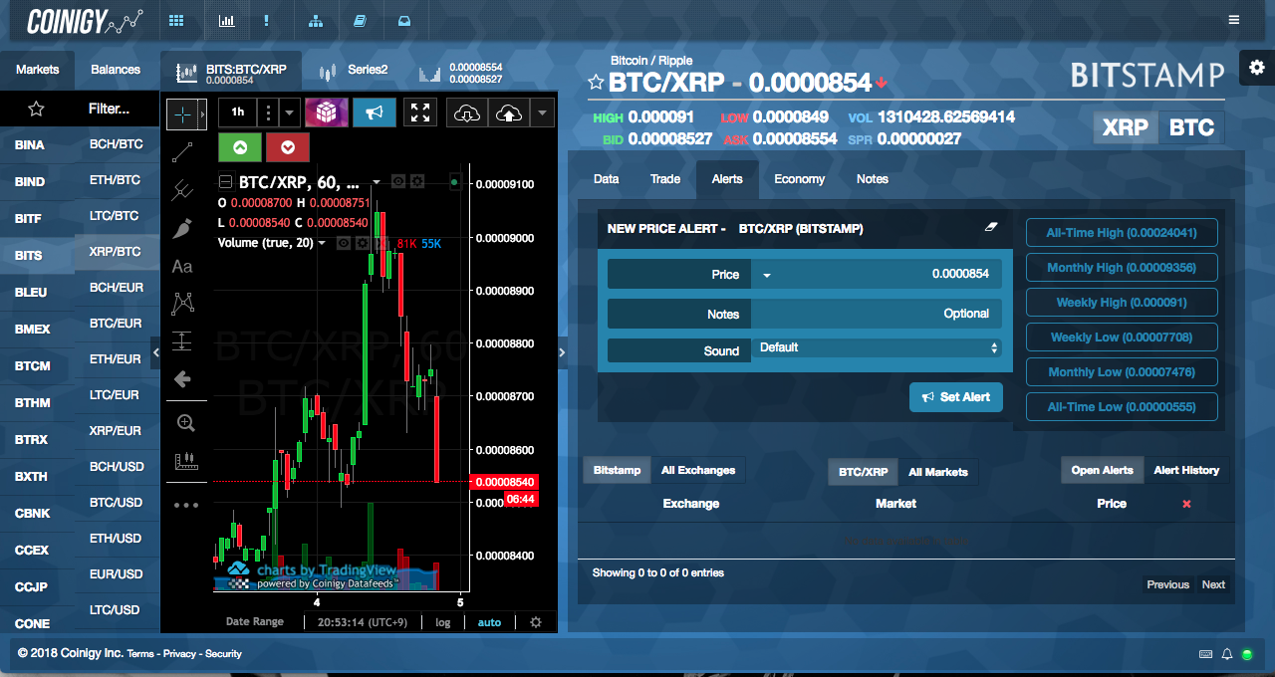Open settings gear beside Bitstamp logo
This screenshot has width=1275, height=677.
(1257, 67)
